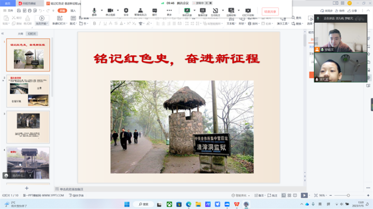Click the red End Sharing button
The width and height of the screenshot is (373, 209).
point(270,11)
